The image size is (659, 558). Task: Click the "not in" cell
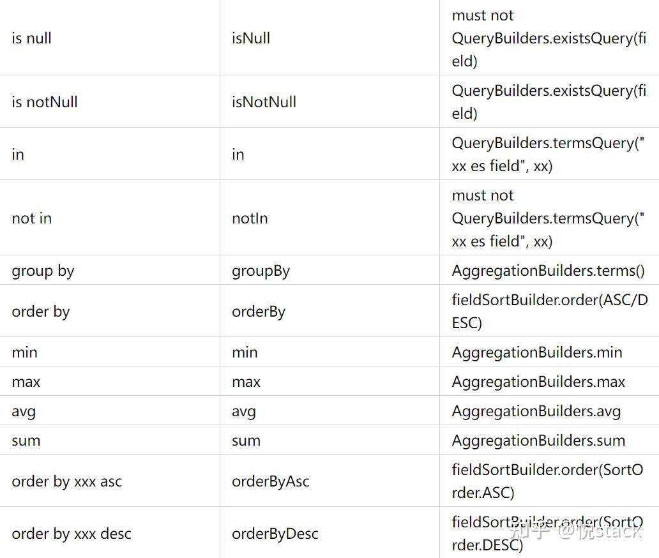click(32, 218)
